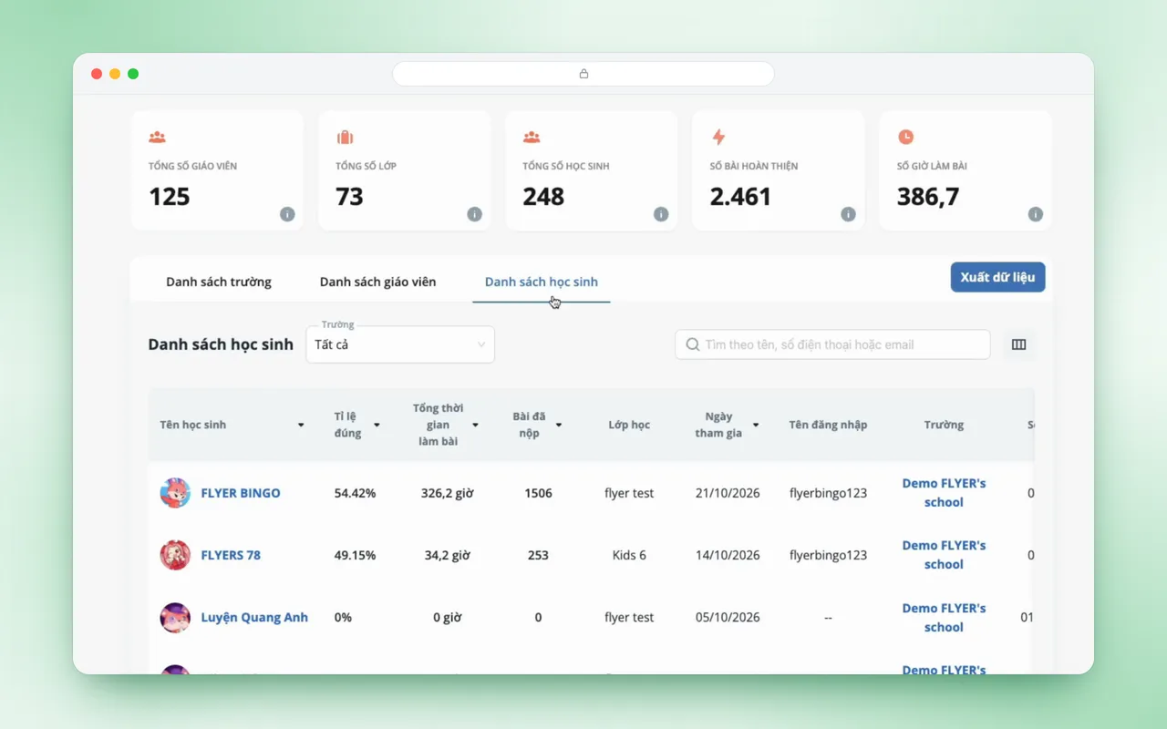Click info icon on Tổng số giáo viên card

click(287, 214)
